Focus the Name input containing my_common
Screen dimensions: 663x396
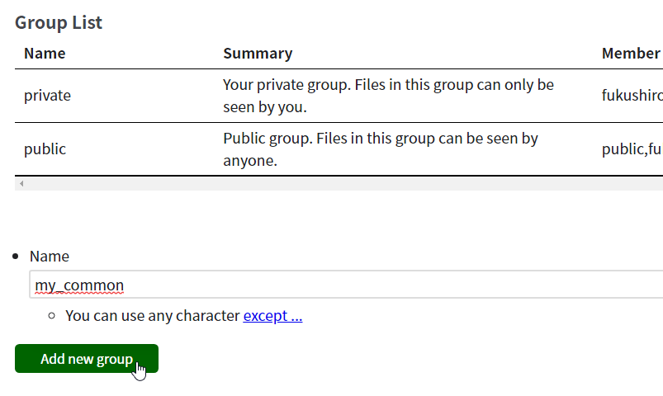346,285
